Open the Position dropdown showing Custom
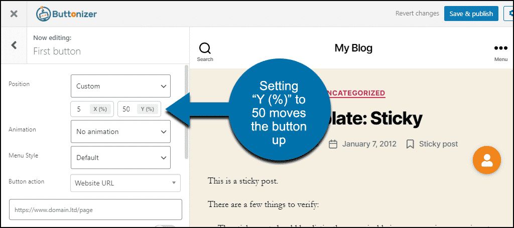This screenshot has width=514, height=228. pos(120,86)
